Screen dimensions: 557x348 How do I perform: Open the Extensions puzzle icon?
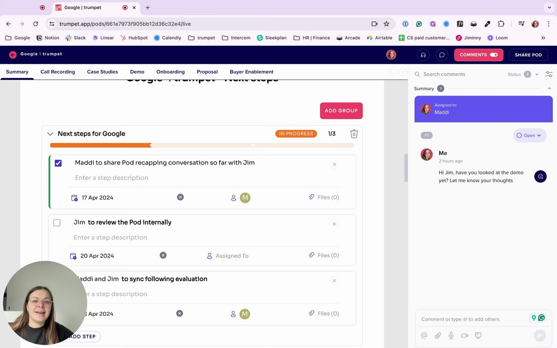click(501, 24)
